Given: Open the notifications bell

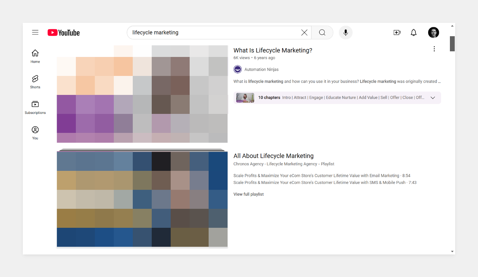Looking at the screenshot, I should tap(414, 33).
